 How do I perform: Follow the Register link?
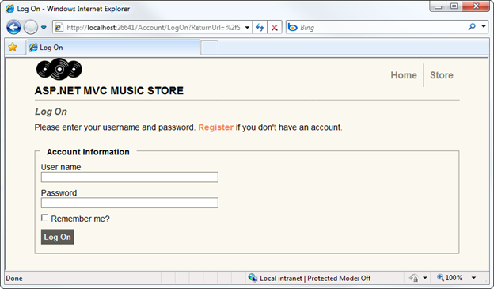(215, 127)
